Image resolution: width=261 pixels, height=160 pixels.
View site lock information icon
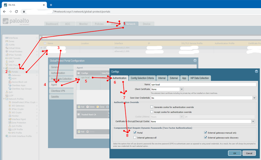[24, 11]
